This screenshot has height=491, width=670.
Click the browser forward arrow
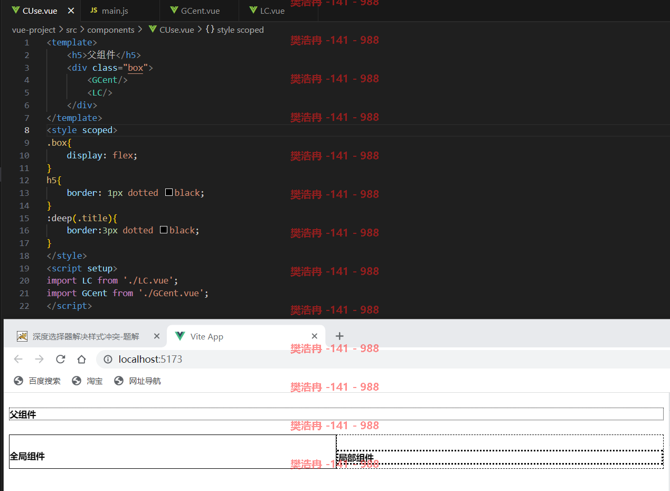[39, 359]
